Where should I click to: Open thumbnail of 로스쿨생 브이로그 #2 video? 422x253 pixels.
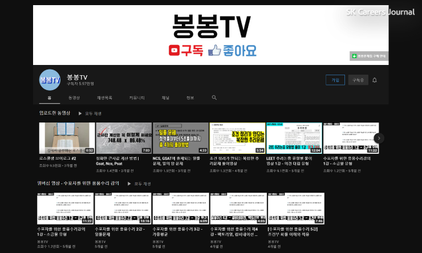click(x=67, y=138)
